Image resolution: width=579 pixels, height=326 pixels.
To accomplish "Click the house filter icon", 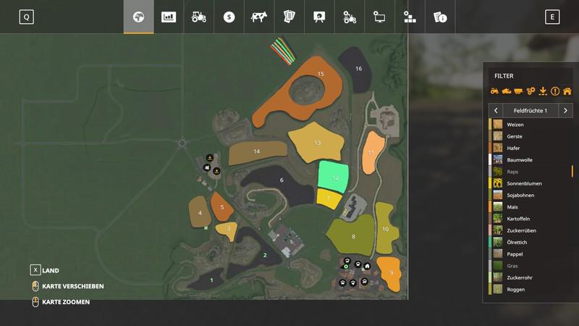I will [567, 91].
